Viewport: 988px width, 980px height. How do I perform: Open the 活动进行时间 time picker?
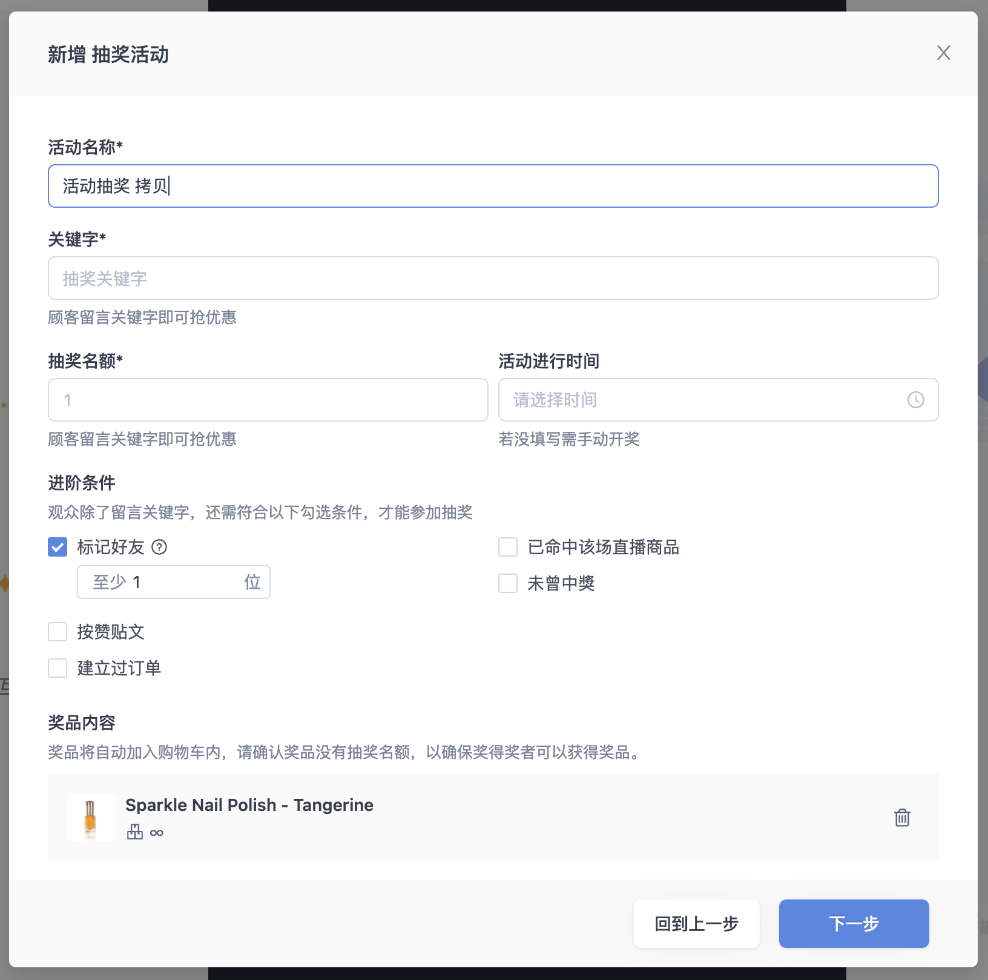tap(718, 400)
